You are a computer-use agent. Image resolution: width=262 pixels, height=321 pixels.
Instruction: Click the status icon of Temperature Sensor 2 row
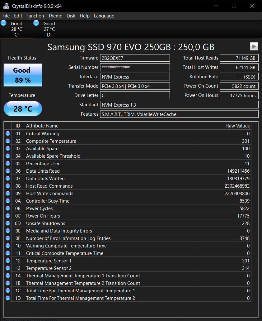8,268
